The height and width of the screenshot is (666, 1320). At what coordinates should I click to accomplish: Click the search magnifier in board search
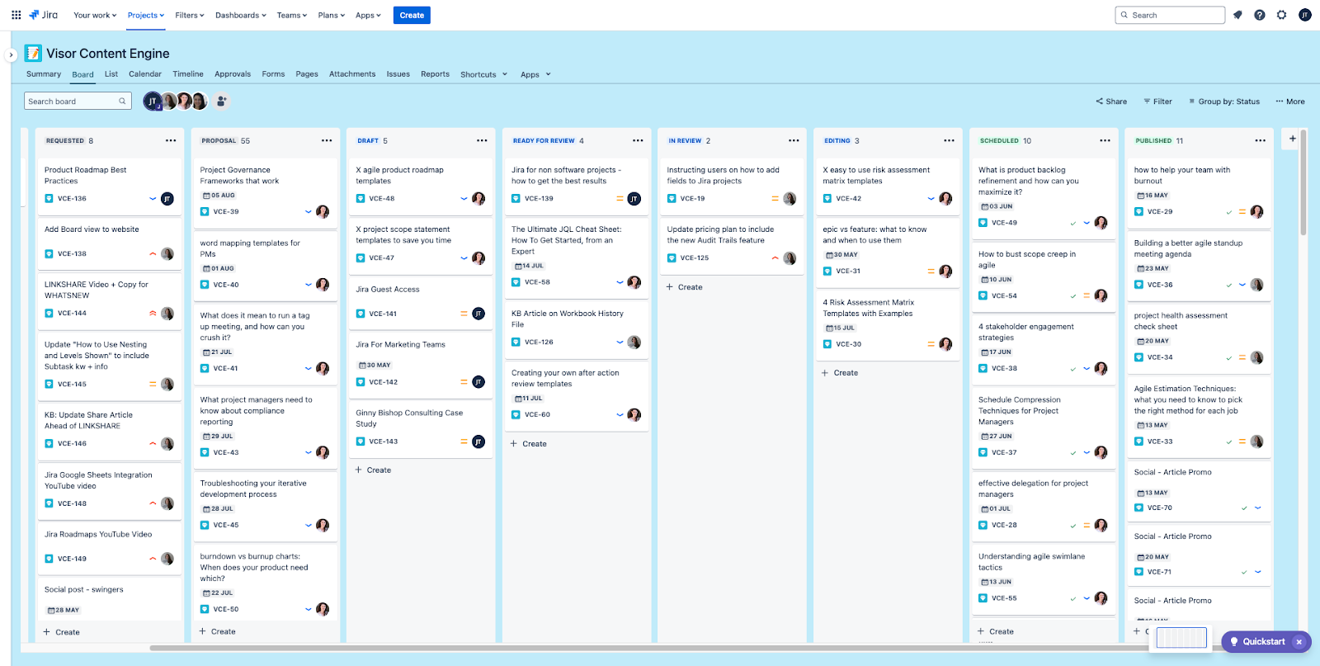122,102
